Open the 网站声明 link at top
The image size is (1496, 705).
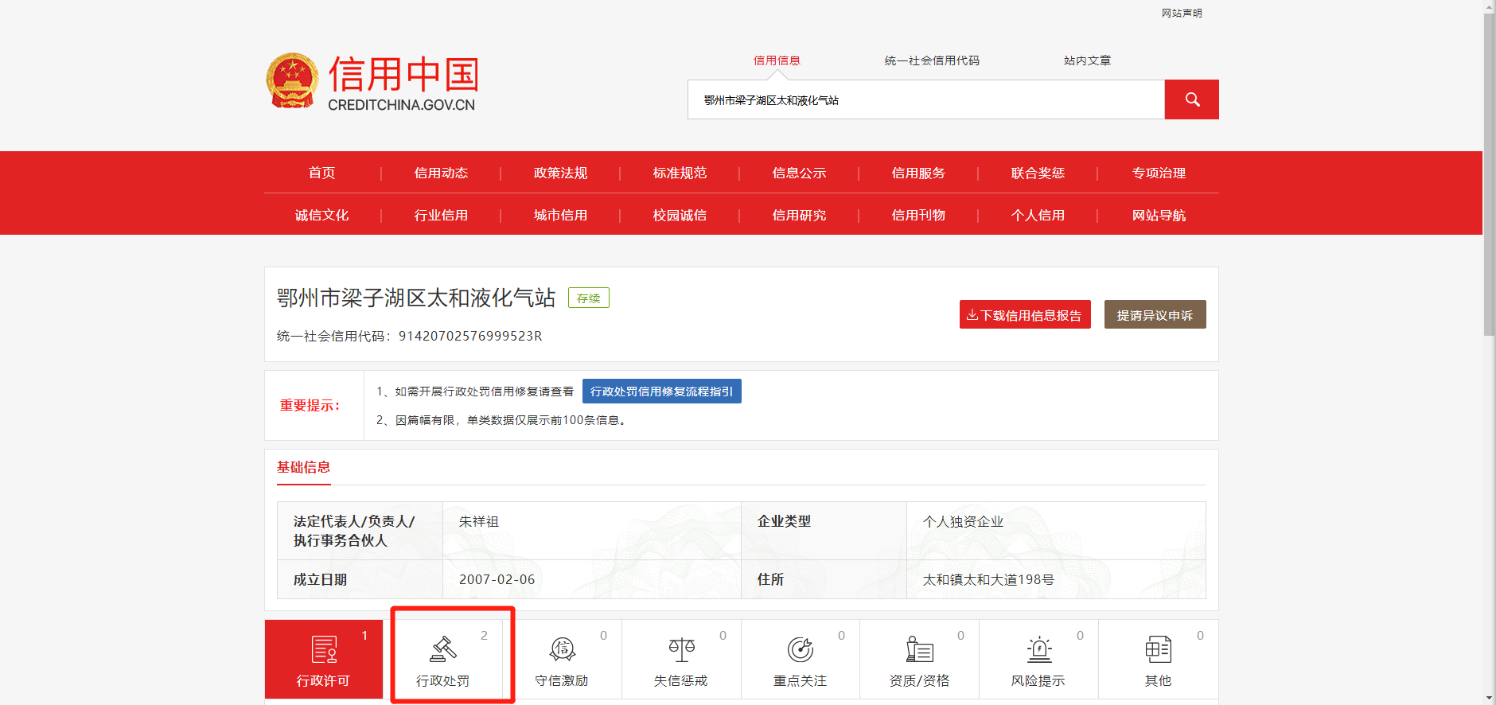tap(1182, 14)
